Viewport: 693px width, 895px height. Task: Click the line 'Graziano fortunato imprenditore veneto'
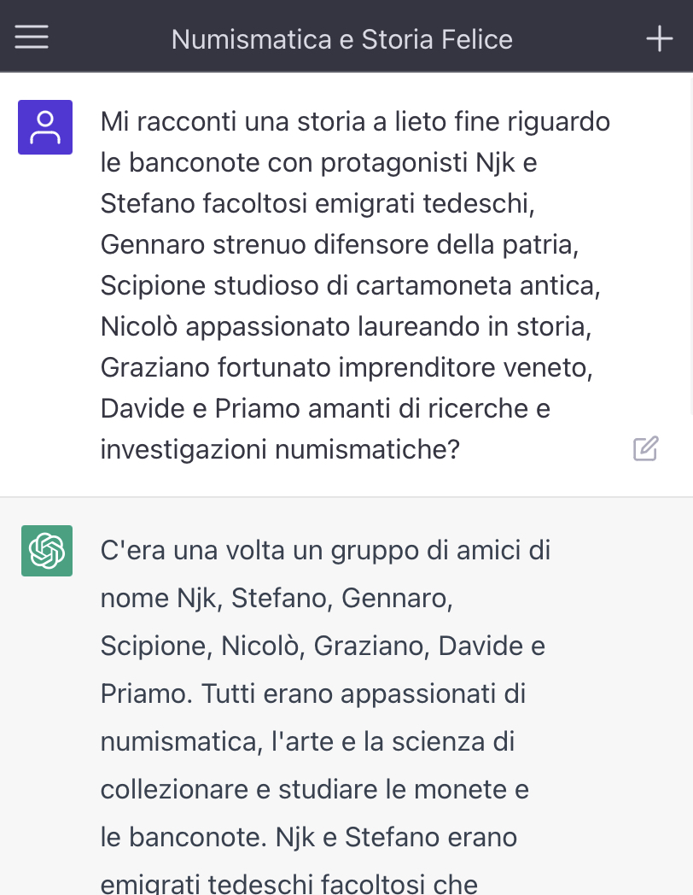(346, 367)
